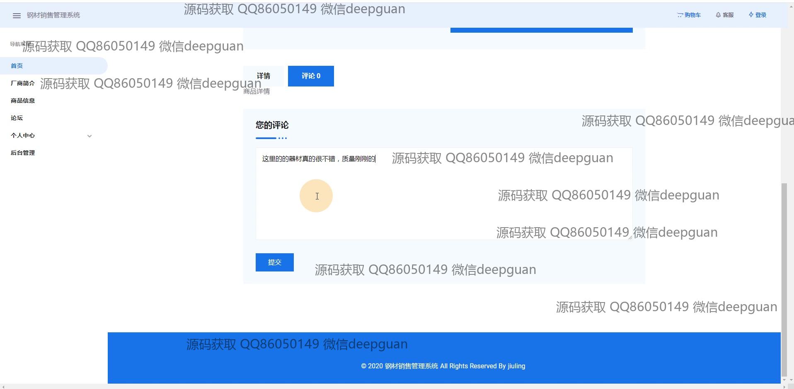Click the 登录 login link
Viewport: 794px width, 389px height.
[x=757, y=15]
